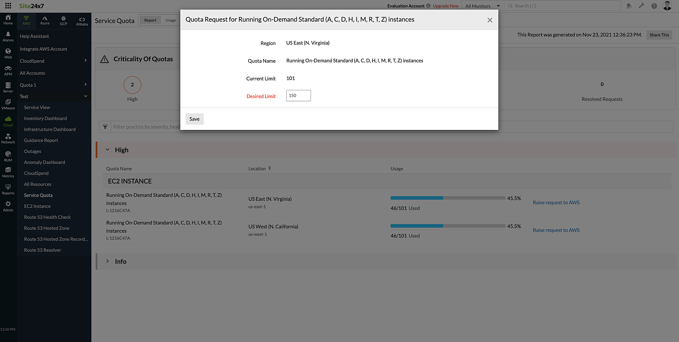Click the US East usage progress bar
This screenshot has width=679, height=342.
tap(447, 198)
